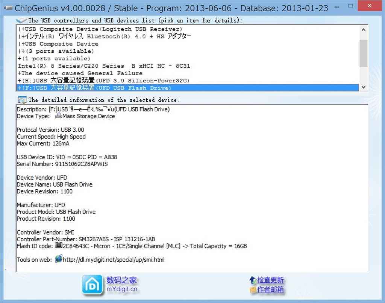
Task: Click the Current Speed: High Speed line
Action: (x=51, y=137)
